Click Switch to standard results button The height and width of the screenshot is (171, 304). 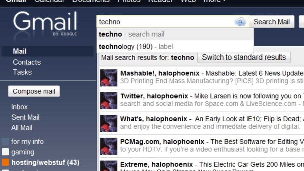pyautogui.click(x=244, y=57)
